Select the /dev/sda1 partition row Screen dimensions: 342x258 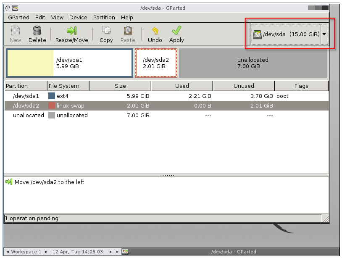(166, 96)
